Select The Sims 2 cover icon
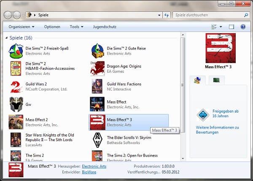The height and width of the screenshot is (181, 253). click(16, 156)
